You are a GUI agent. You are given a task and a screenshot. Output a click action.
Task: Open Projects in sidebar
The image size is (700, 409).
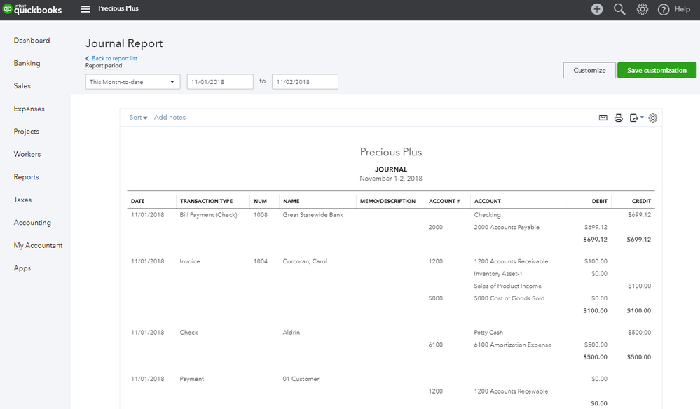27,131
